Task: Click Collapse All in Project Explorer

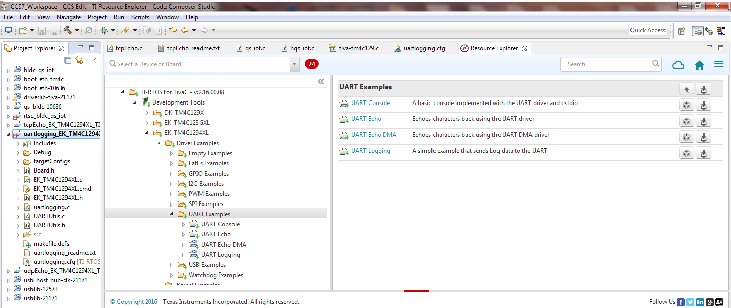Action: coord(68,60)
